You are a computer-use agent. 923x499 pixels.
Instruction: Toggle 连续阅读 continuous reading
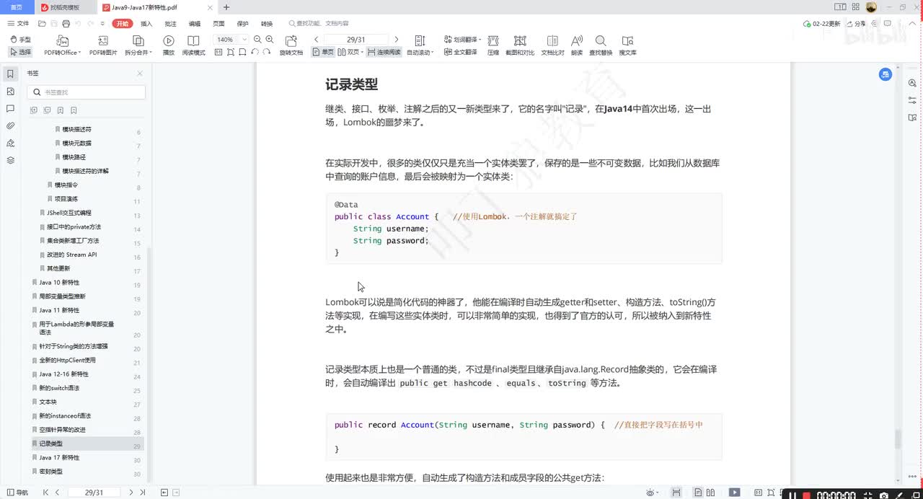point(384,52)
